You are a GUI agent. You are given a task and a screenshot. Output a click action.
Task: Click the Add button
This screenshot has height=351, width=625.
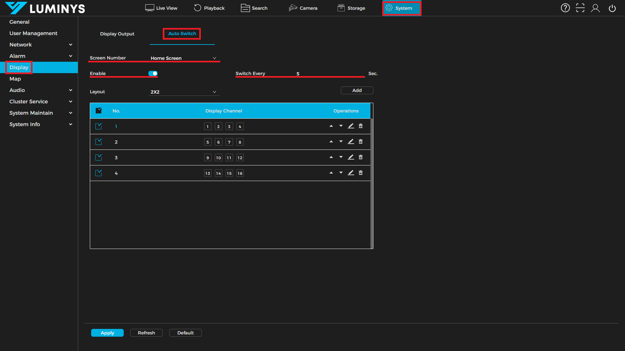[357, 90]
